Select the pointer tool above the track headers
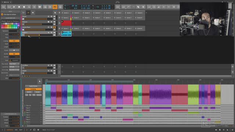This screenshot has width=235, height=132. click(x=55, y=13)
